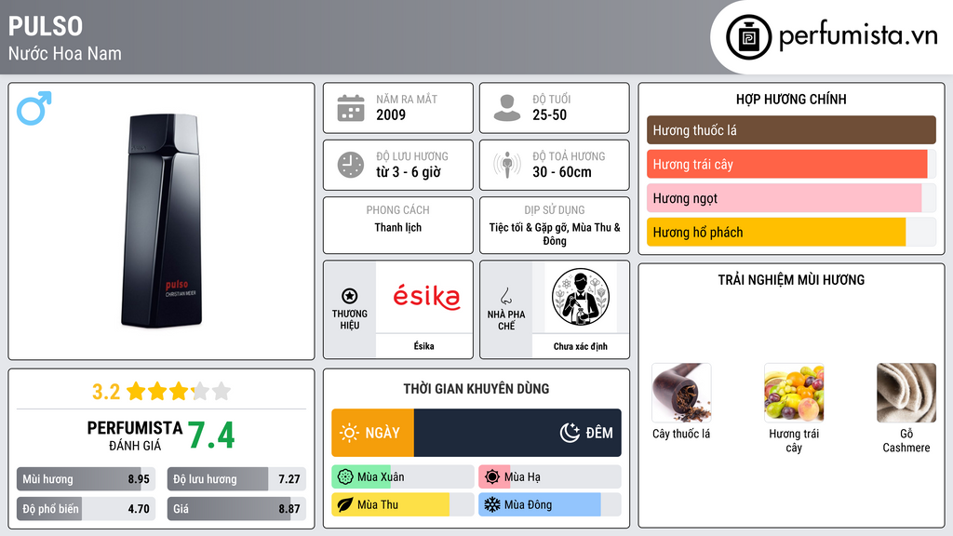This screenshot has height=536, width=953.
Task: Click the Tiệc tối & Gặp gỡ occasion text
Action: (x=555, y=234)
